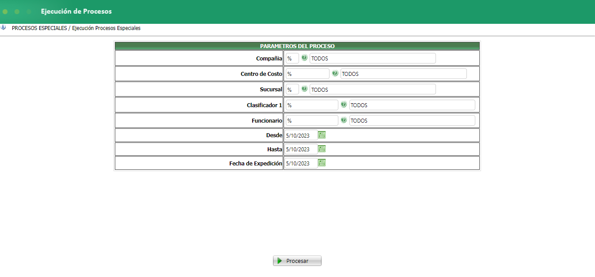Click the Fecha de Expedición label
595x277 pixels.
[255, 163]
